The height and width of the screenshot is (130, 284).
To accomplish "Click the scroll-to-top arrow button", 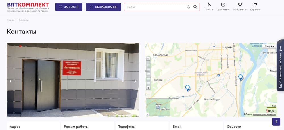I will click(x=276, y=122).
